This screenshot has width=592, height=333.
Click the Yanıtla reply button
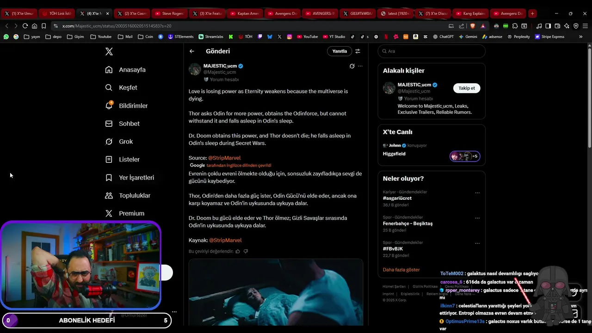[339, 51]
